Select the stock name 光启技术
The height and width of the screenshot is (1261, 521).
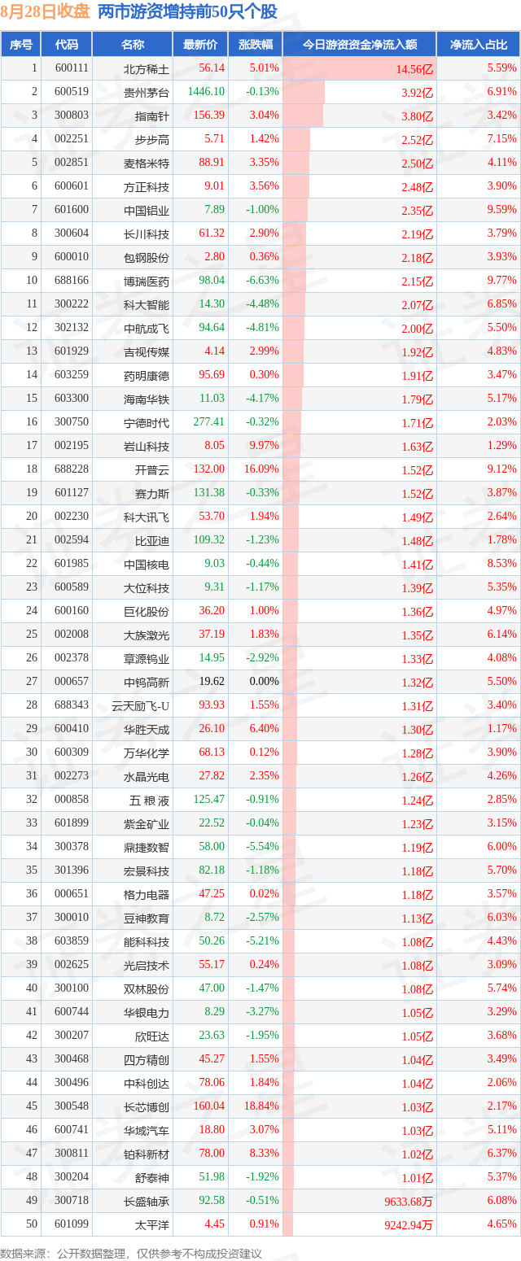coord(147,966)
